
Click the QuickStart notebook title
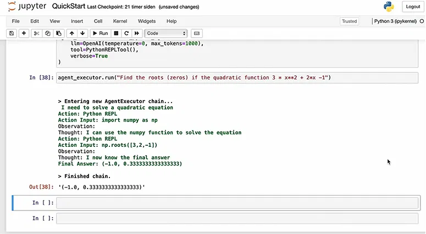point(68,7)
